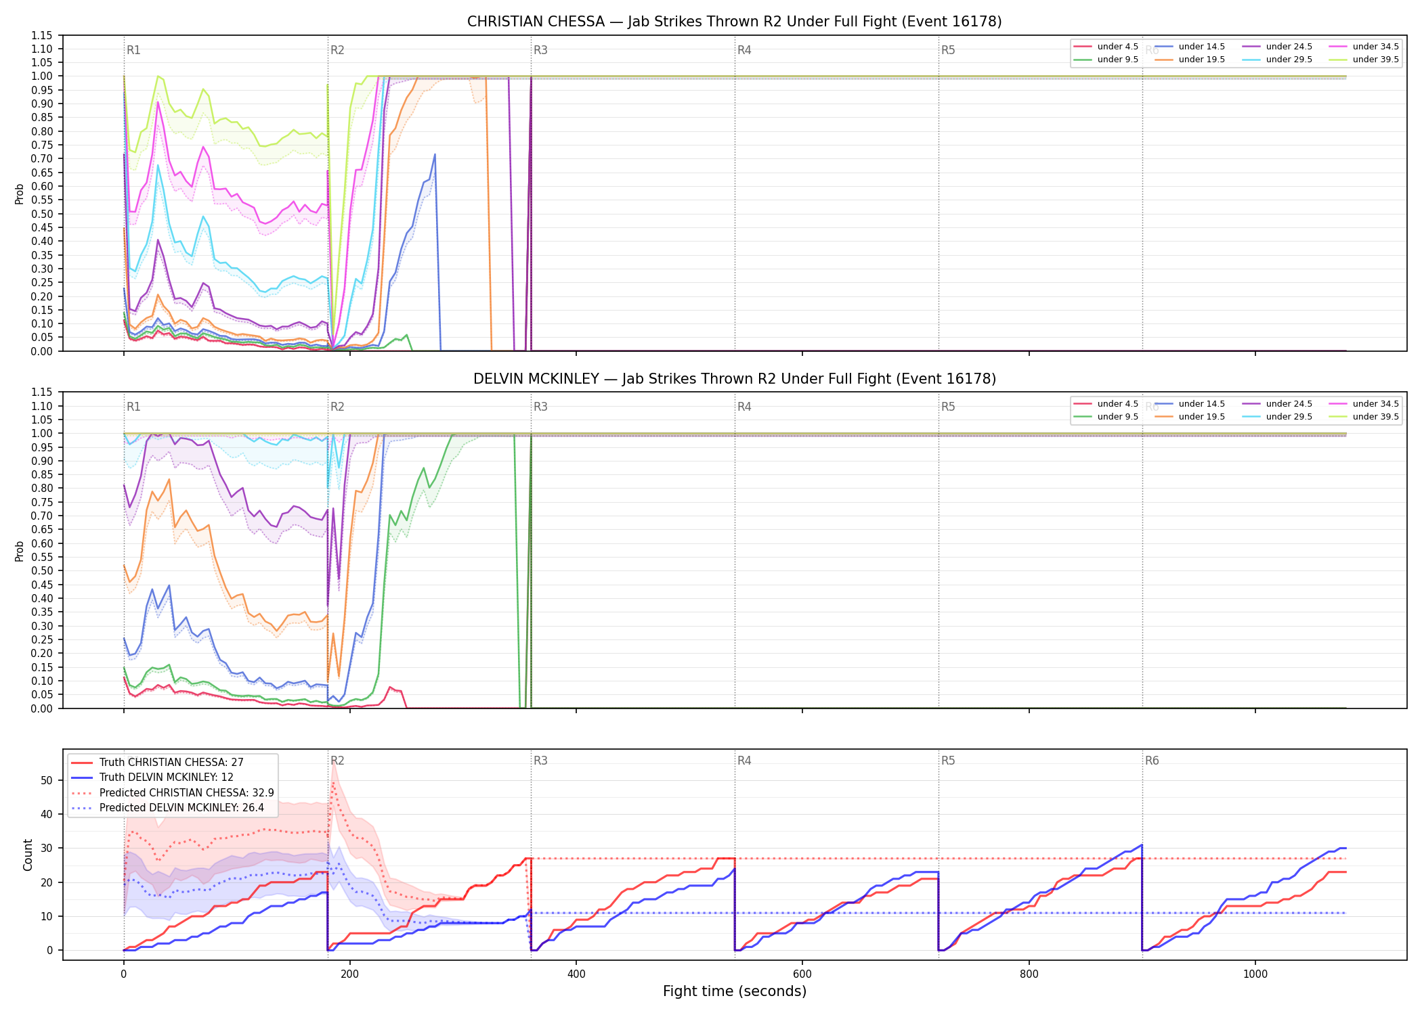Click the Christian Chessa chart title

[x=735, y=22]
